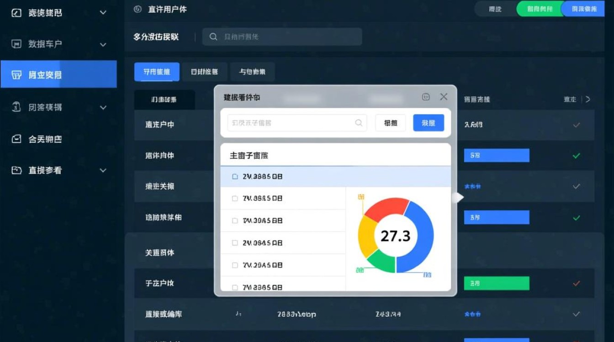The width and height of the screenshot is (614, 342).
Task: Click the right arrow next to the panel link
Action: point(588,98)
